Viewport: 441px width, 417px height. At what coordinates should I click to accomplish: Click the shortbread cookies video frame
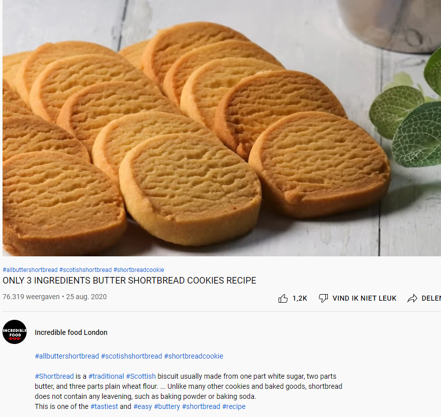click(x=222, y=128)
